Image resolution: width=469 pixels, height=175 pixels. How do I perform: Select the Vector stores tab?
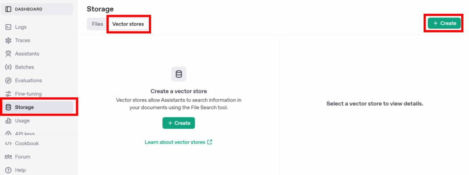tap(128, 24)
